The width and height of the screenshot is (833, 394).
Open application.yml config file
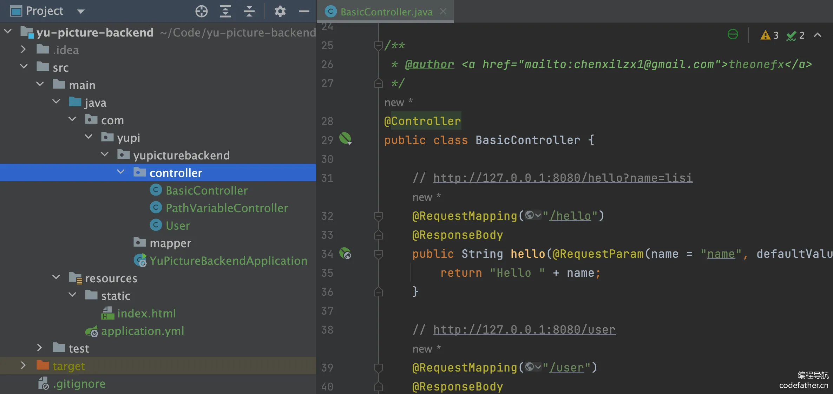pyautogui.click(x=143, y=331)
